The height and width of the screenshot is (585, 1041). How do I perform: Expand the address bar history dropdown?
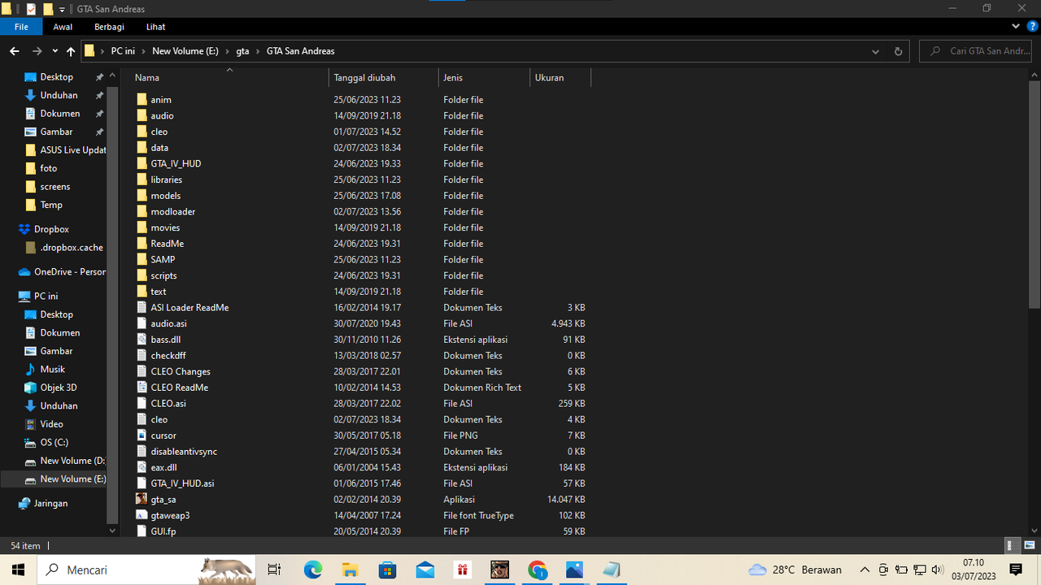click(875, 51)
